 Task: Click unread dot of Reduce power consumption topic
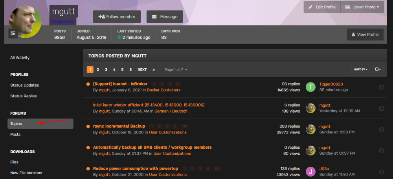point(88,169)
